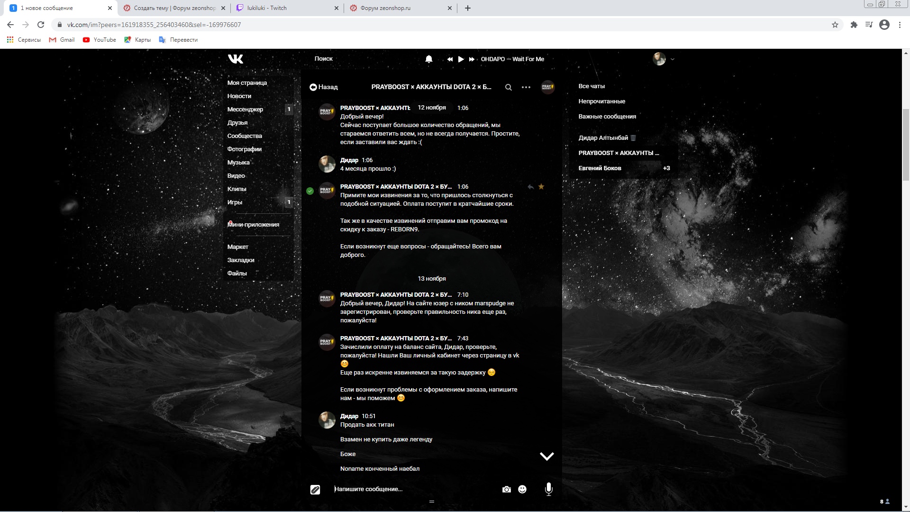
Task: Open Сообщества in the sidebar
Action: [245, 136]
